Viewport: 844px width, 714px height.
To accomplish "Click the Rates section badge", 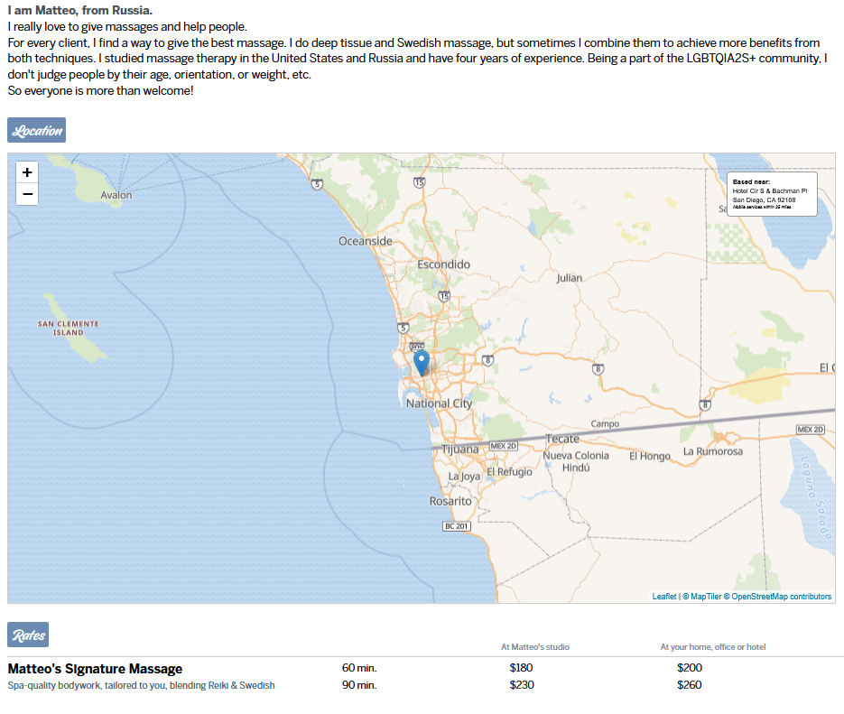I will [28, 635].
